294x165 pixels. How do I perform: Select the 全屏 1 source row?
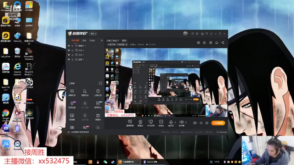pos(85,59)
